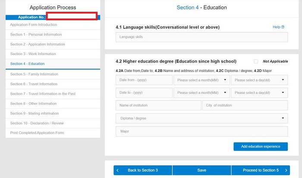
Task: Open the Date from day dropdown
Action: 259,80
